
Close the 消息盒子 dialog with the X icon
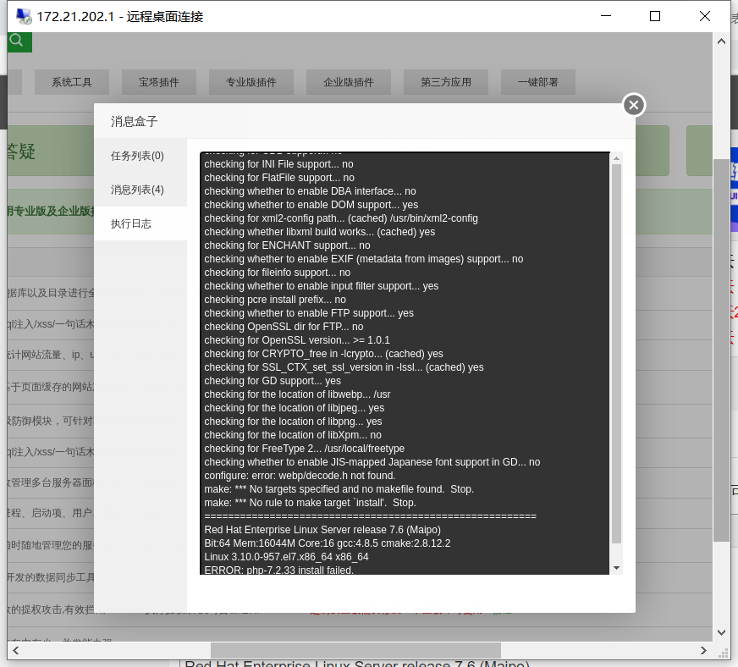tap(634, 105)
